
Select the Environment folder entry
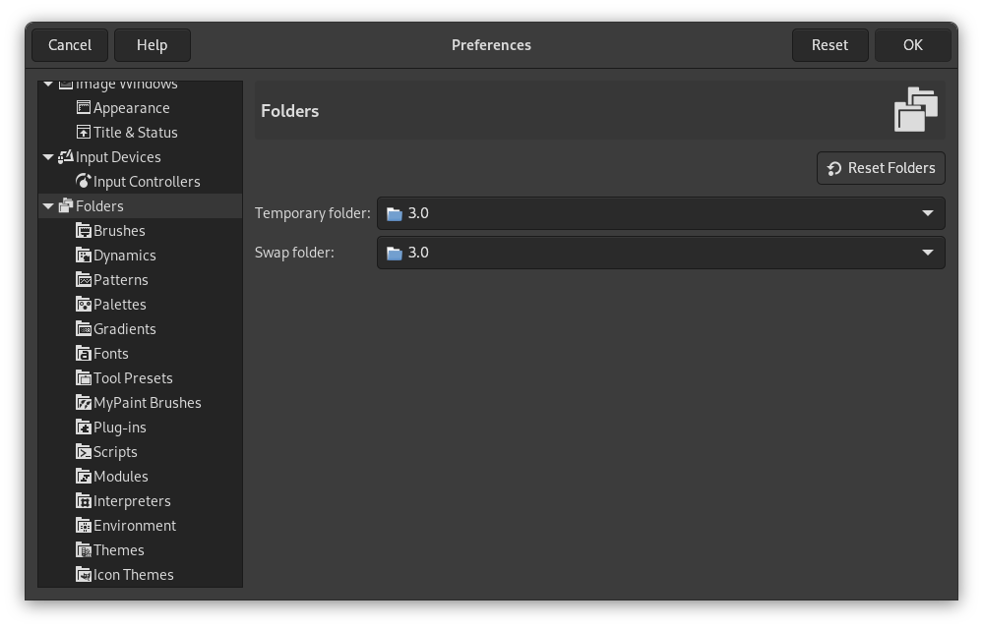[135, 525]
